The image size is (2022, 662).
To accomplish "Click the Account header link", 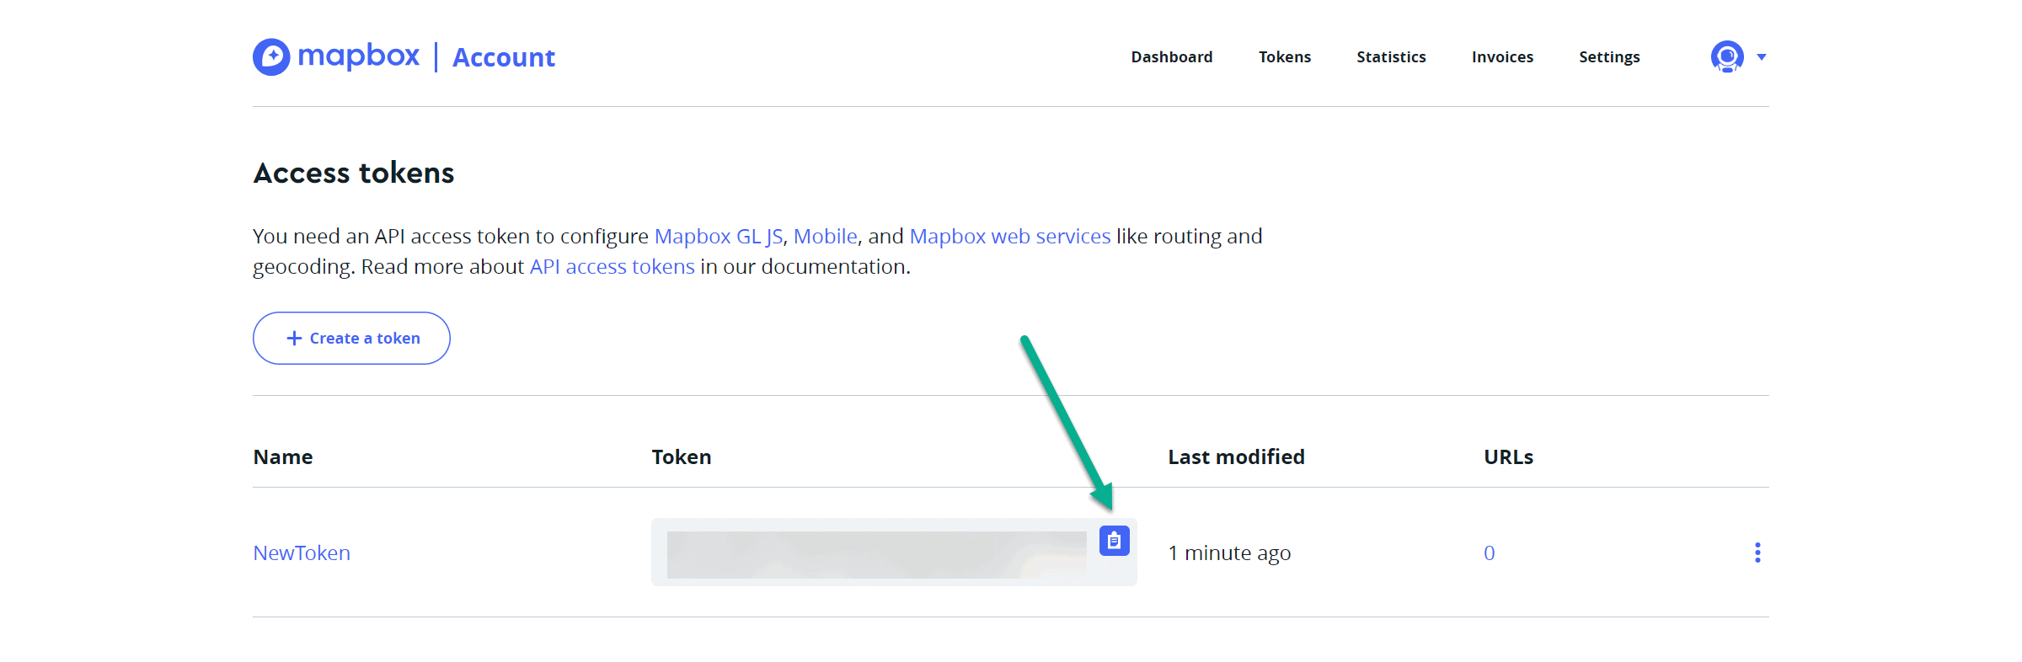I will click(504, 57).
